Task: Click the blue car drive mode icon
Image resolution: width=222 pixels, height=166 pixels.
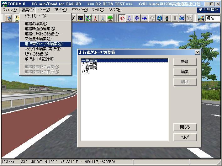Action: point(182,18)
